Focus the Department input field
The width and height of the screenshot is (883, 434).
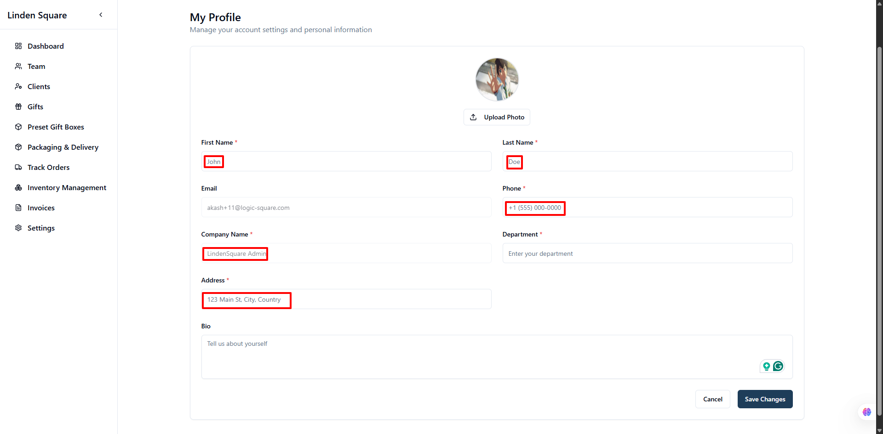point(647,253)
